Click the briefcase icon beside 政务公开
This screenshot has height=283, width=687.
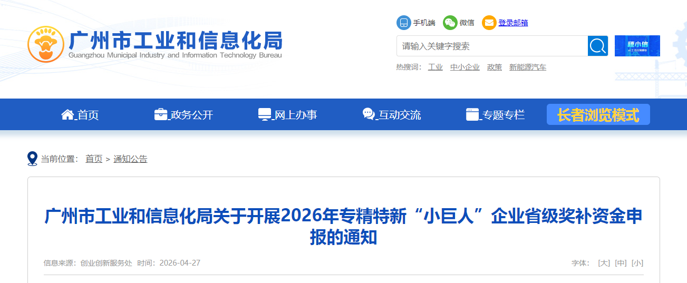click(161, 114)
